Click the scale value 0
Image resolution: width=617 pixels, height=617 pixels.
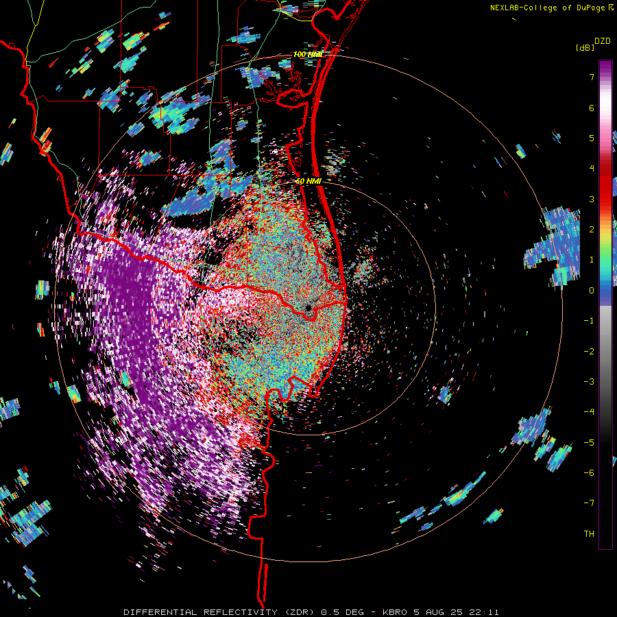point(592,291)
